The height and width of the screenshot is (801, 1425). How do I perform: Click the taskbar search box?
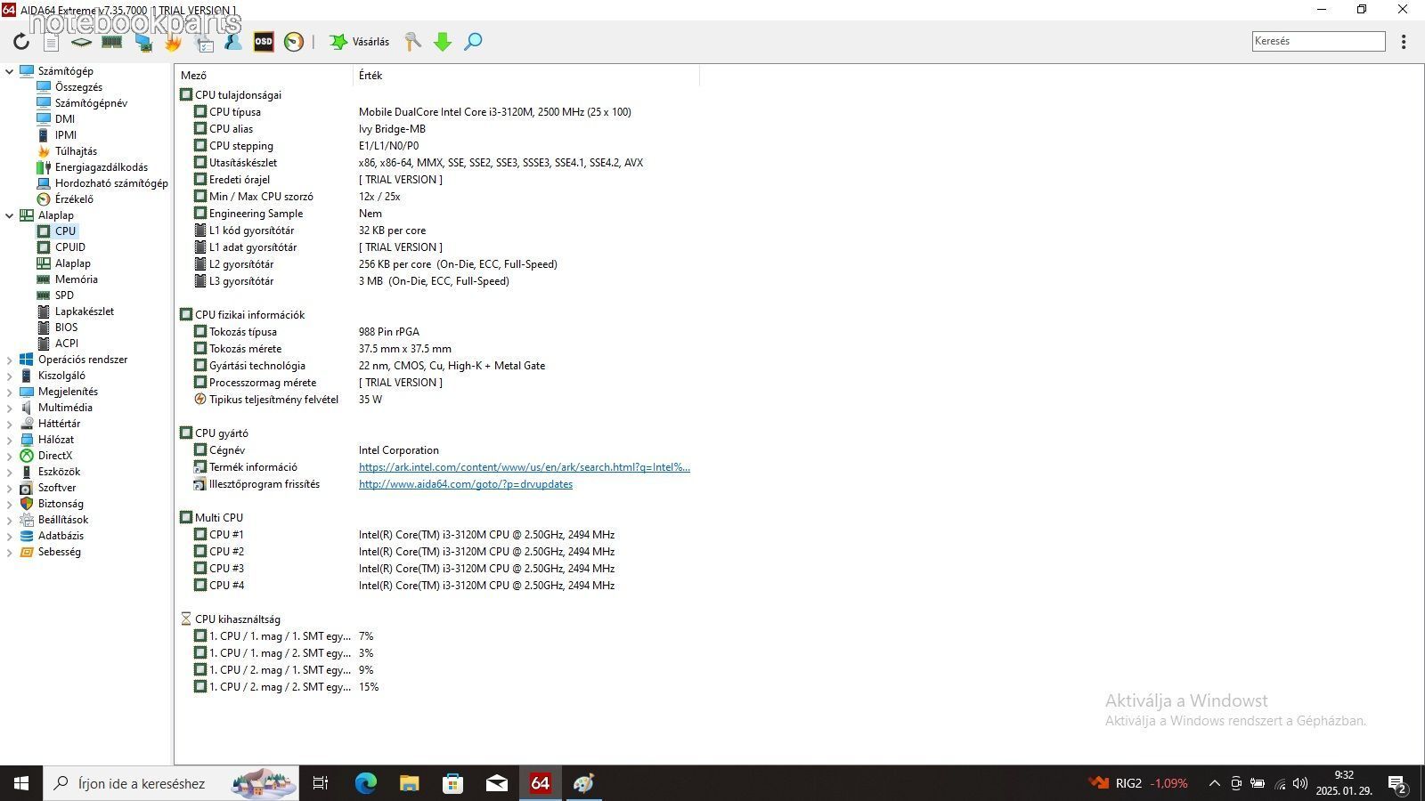[171, 783]
